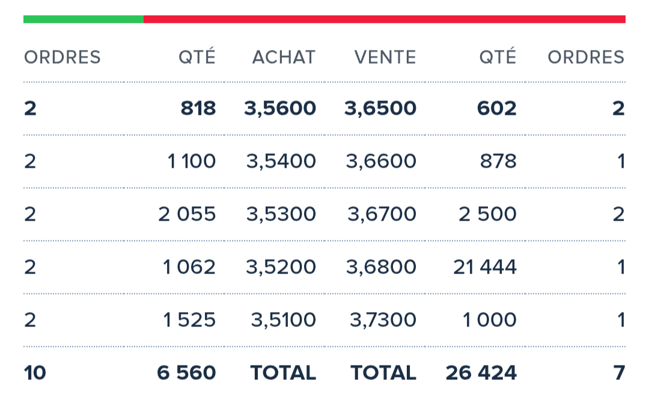Click bid price 3,5400
Viewport: 649px width, 407px height.
(x=281, y=161)
